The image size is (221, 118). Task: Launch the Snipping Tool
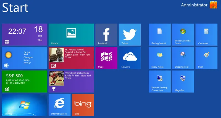183,58
